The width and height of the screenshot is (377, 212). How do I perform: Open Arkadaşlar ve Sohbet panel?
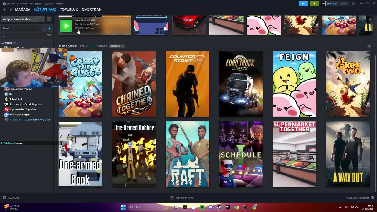360,198
